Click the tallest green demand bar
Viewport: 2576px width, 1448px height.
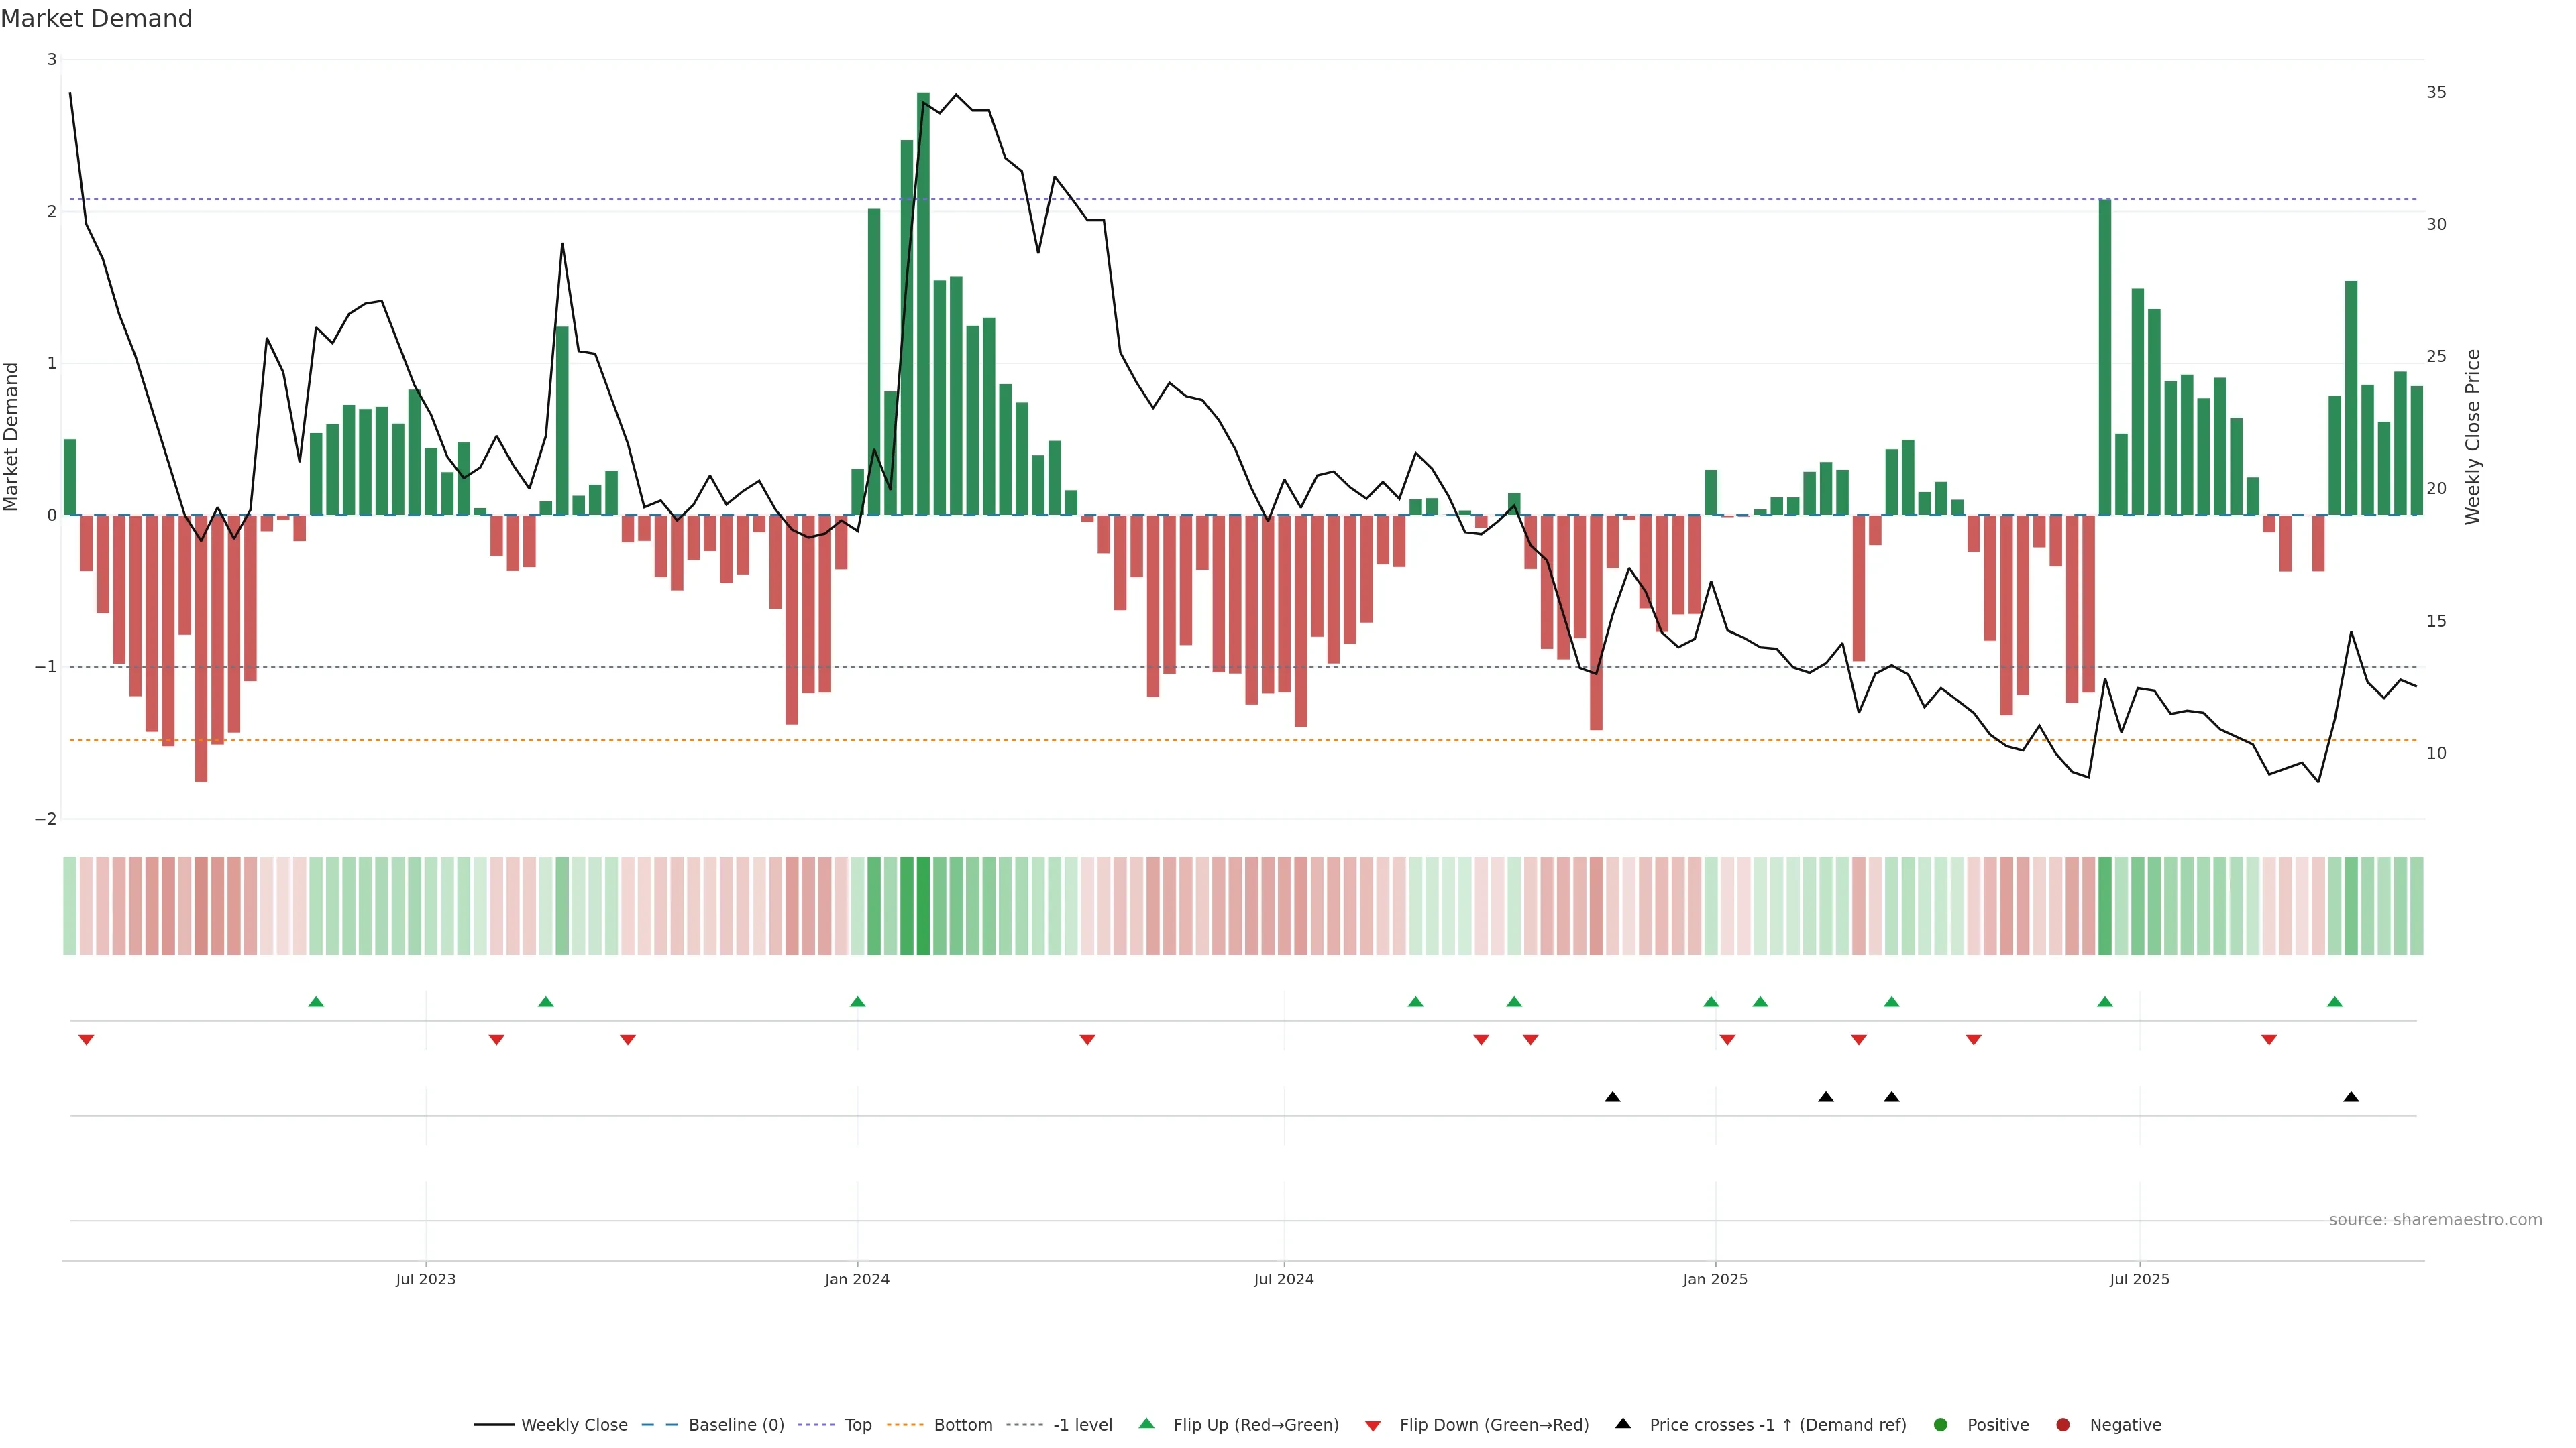click(x=923, y=300)
